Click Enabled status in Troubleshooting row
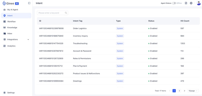The width and height of the screenshot is (202, 96). tap(153, 44)
